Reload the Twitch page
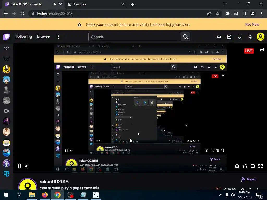This screenshot has width=267, height=200. 22,14
